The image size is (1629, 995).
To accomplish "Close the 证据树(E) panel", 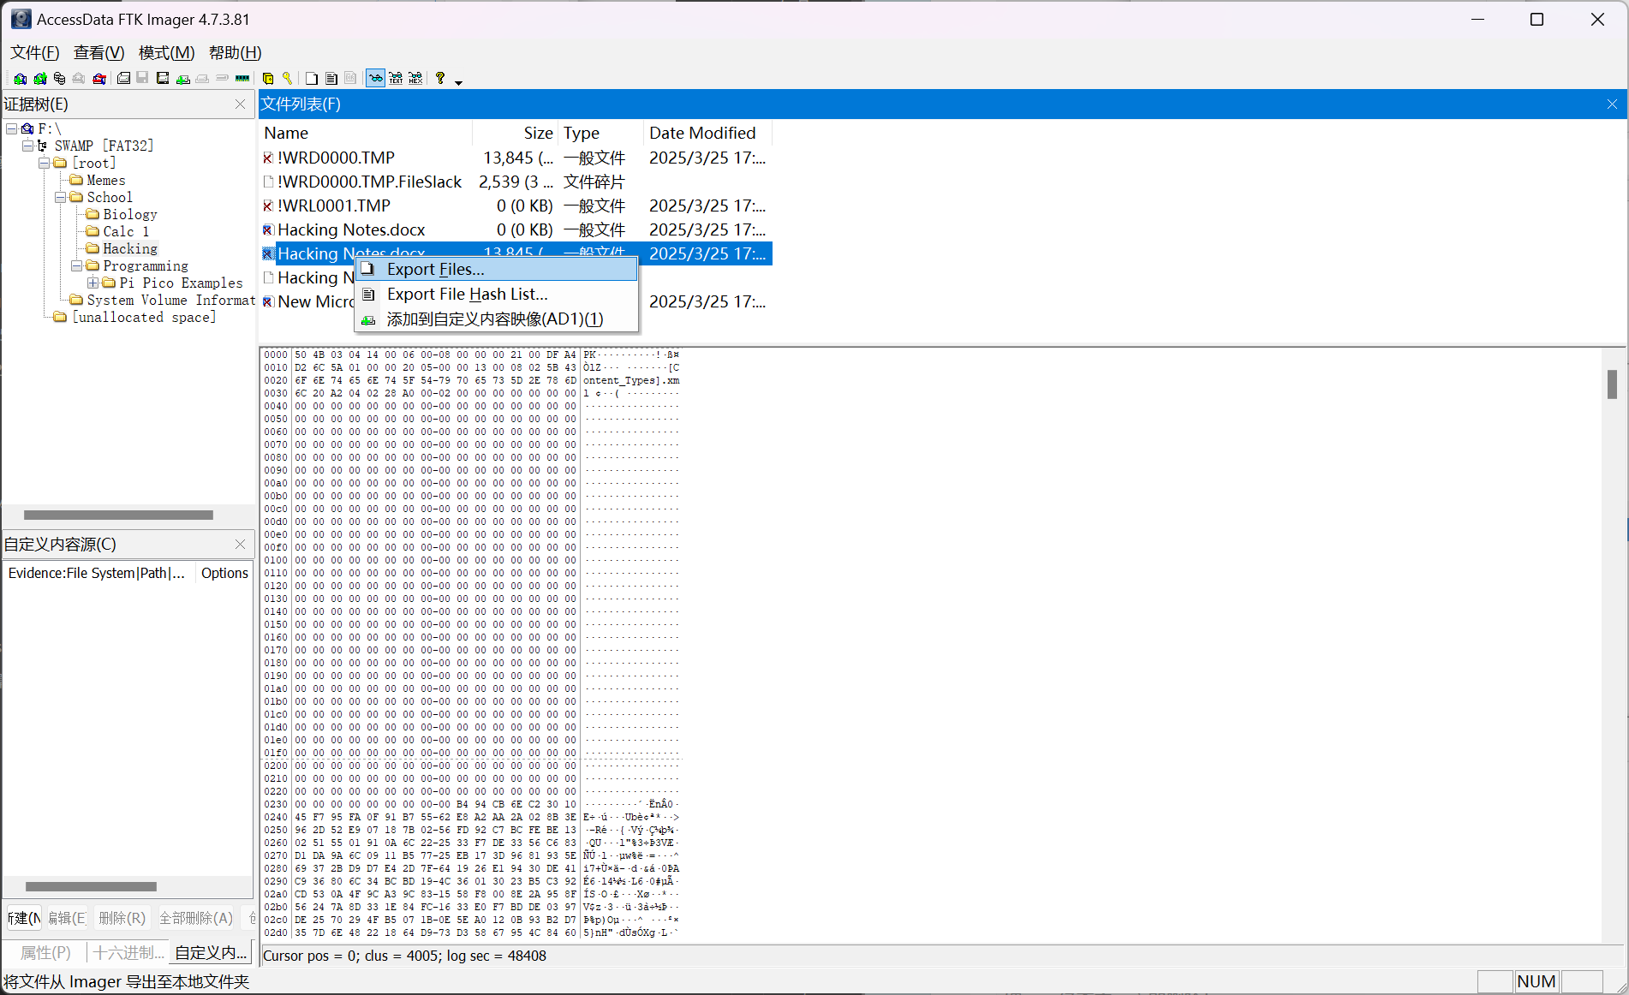I will tap(241, 104).
